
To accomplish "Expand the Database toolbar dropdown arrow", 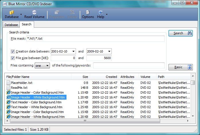I will click(21, 14).
